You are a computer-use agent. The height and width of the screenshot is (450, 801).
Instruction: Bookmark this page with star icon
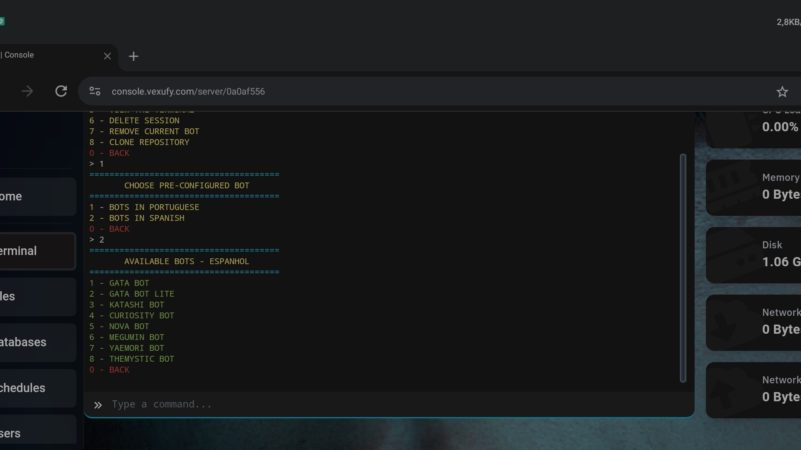[x=782, y=92]
